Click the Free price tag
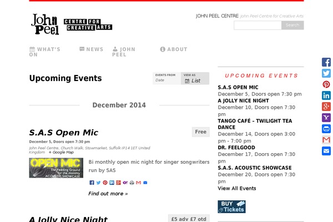This screenshot has width=333, height=222. (201, 132)
